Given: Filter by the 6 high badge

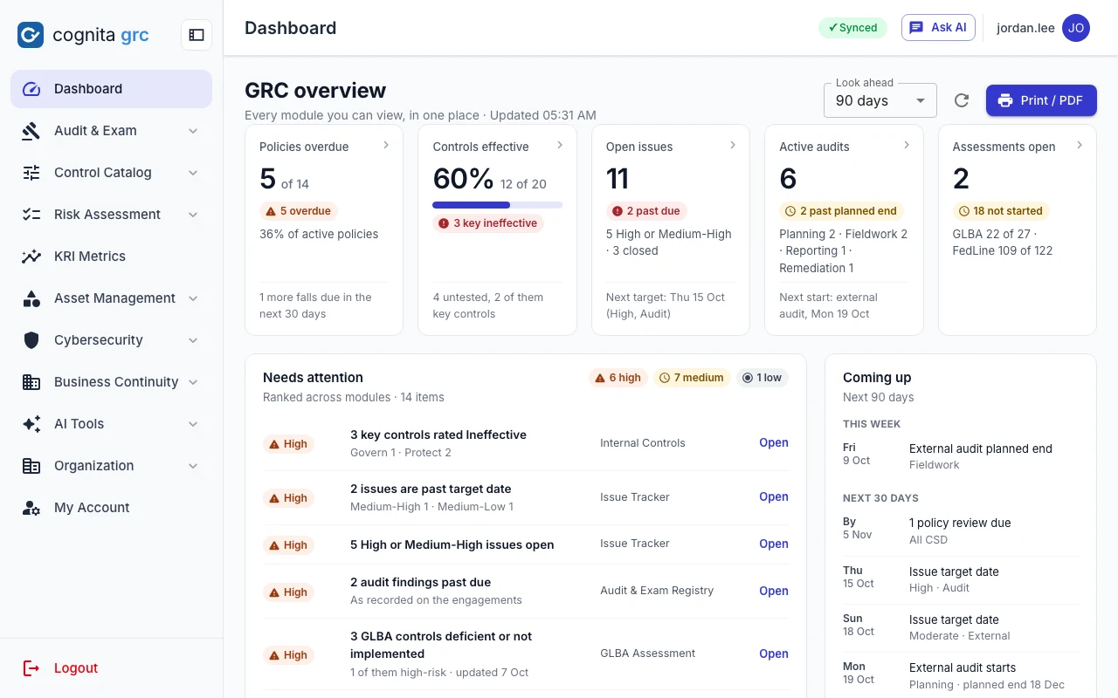Looking at the screenshot, I should (x=618, y=378).
